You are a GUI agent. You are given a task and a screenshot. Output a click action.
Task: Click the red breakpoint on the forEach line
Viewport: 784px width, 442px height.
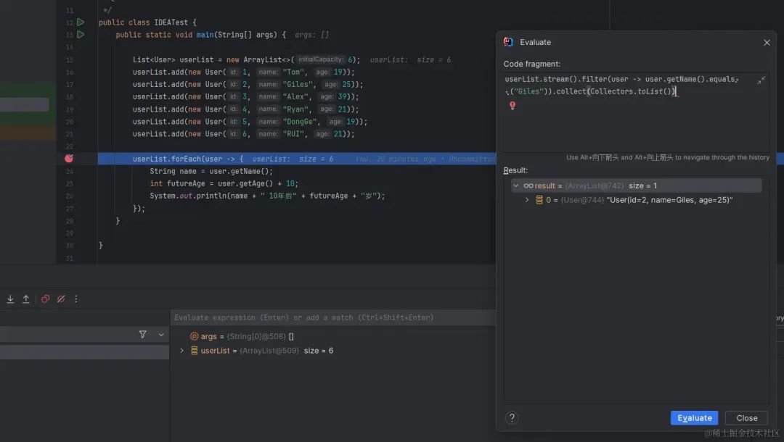click(67, 158)
